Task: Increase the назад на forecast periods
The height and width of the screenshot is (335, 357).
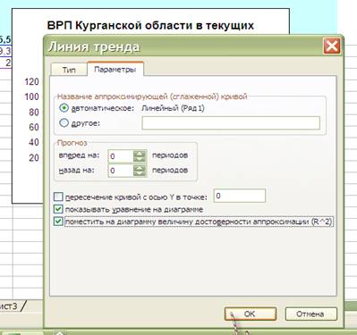Action: (140, 168)
